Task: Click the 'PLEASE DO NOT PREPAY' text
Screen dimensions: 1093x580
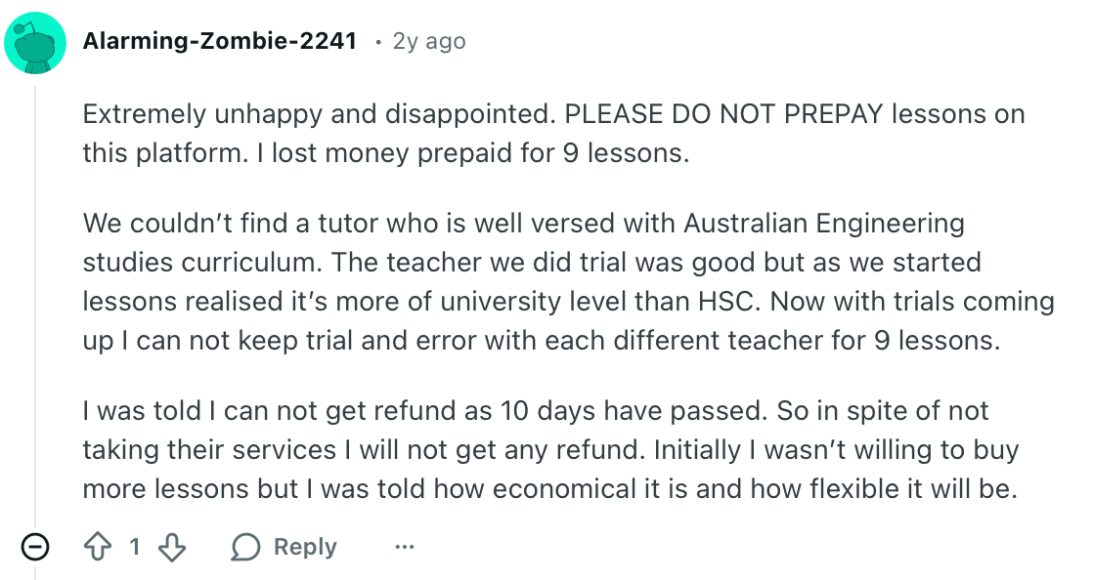Action: (724, 114)
